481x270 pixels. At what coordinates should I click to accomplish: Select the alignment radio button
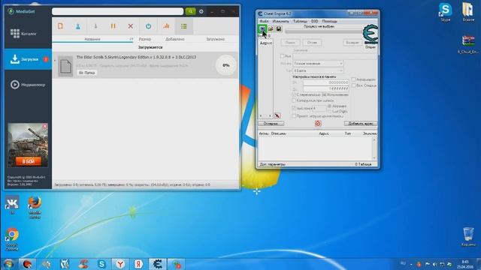(329, 106)
